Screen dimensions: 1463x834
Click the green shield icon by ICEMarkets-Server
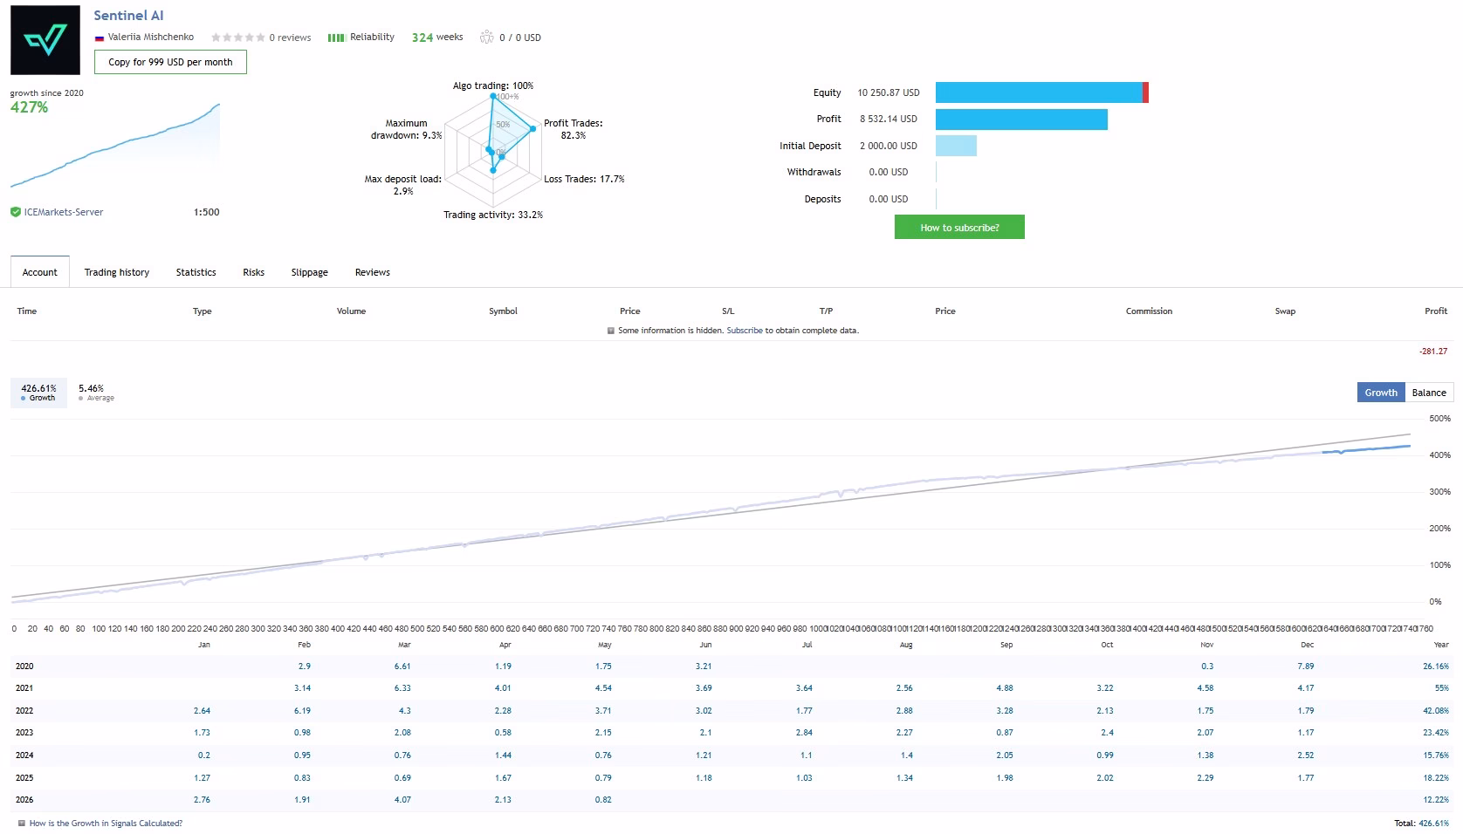16,212
